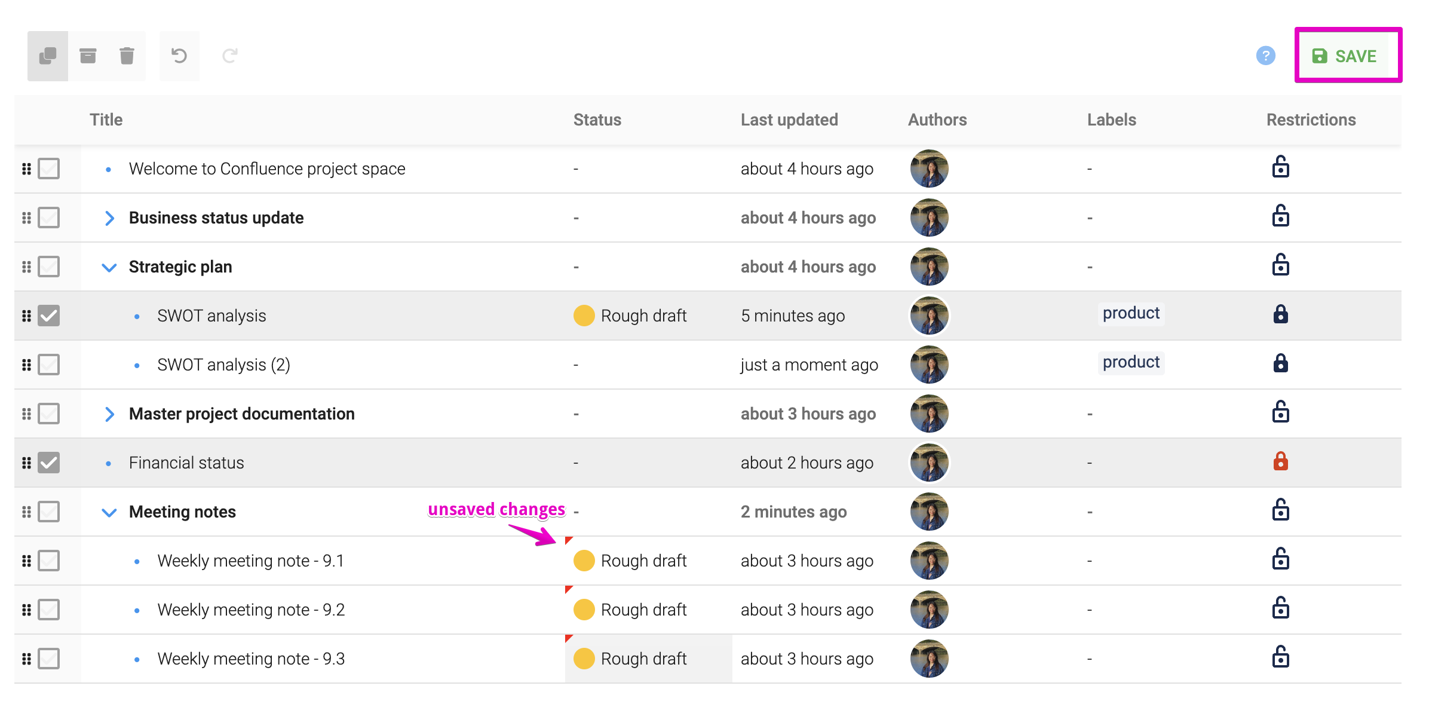Collapse the Meeting notes section
This screenshot has width=1429, height=704.
[110, 512]
